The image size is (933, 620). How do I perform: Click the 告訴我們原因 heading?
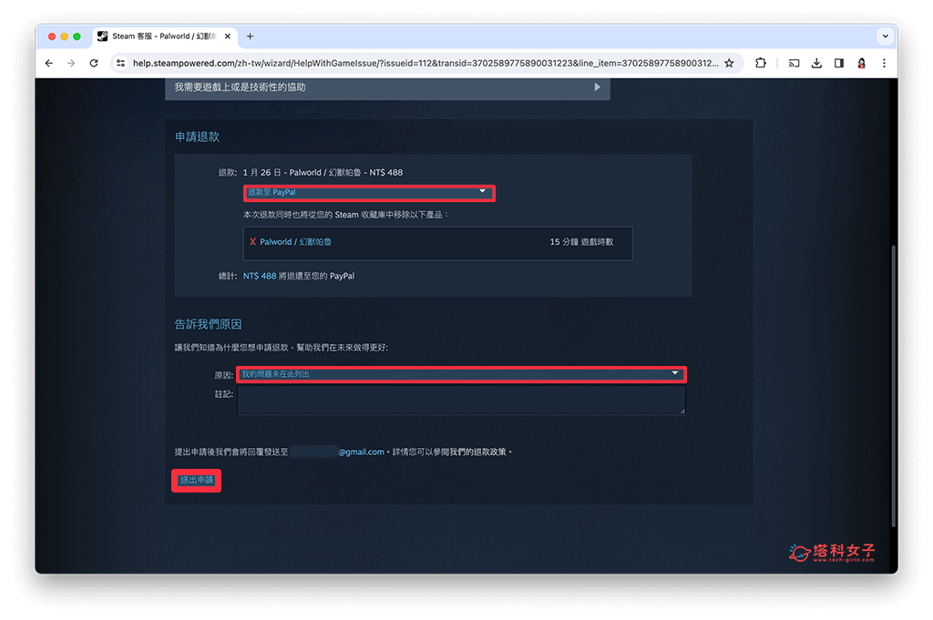point(209,324)
